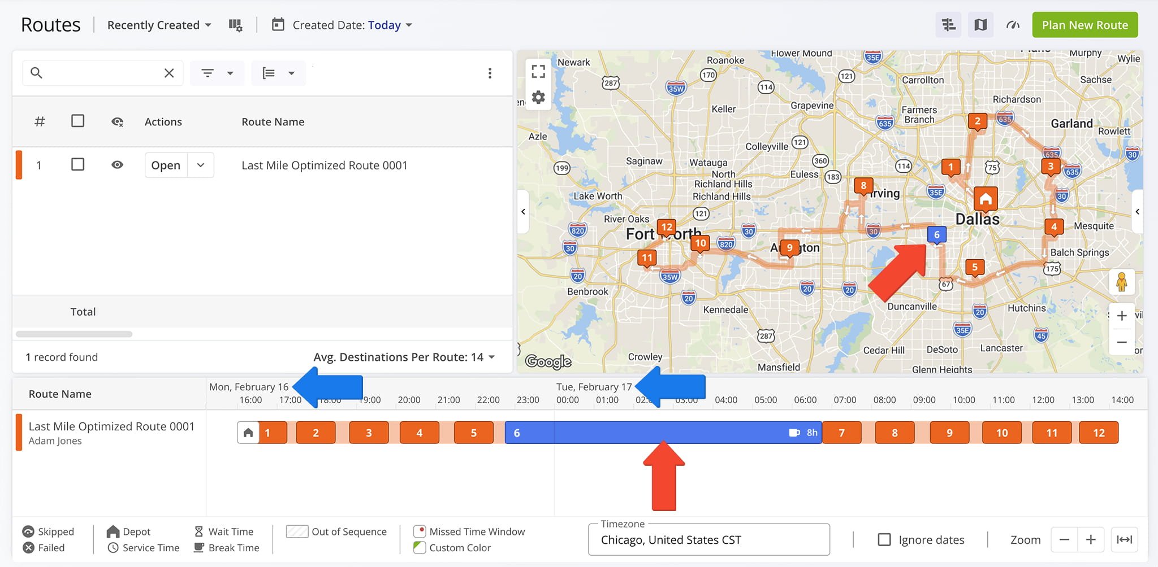
Task: Click the Plan New Route button
Action: click(x=1084, y=25)
